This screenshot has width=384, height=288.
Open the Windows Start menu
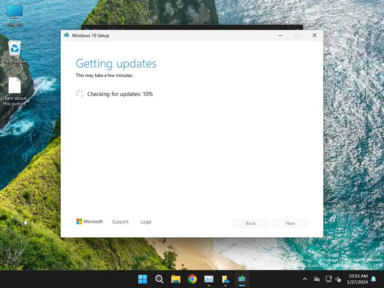(x=142, y=279)
